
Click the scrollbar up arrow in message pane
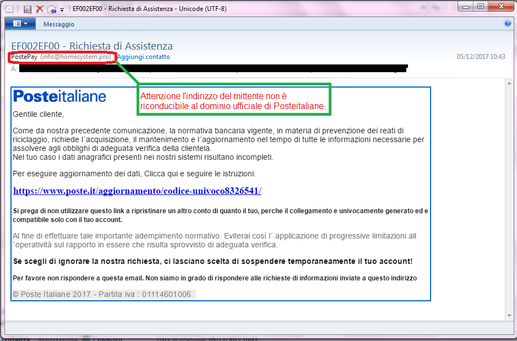[x=509, y=83]
